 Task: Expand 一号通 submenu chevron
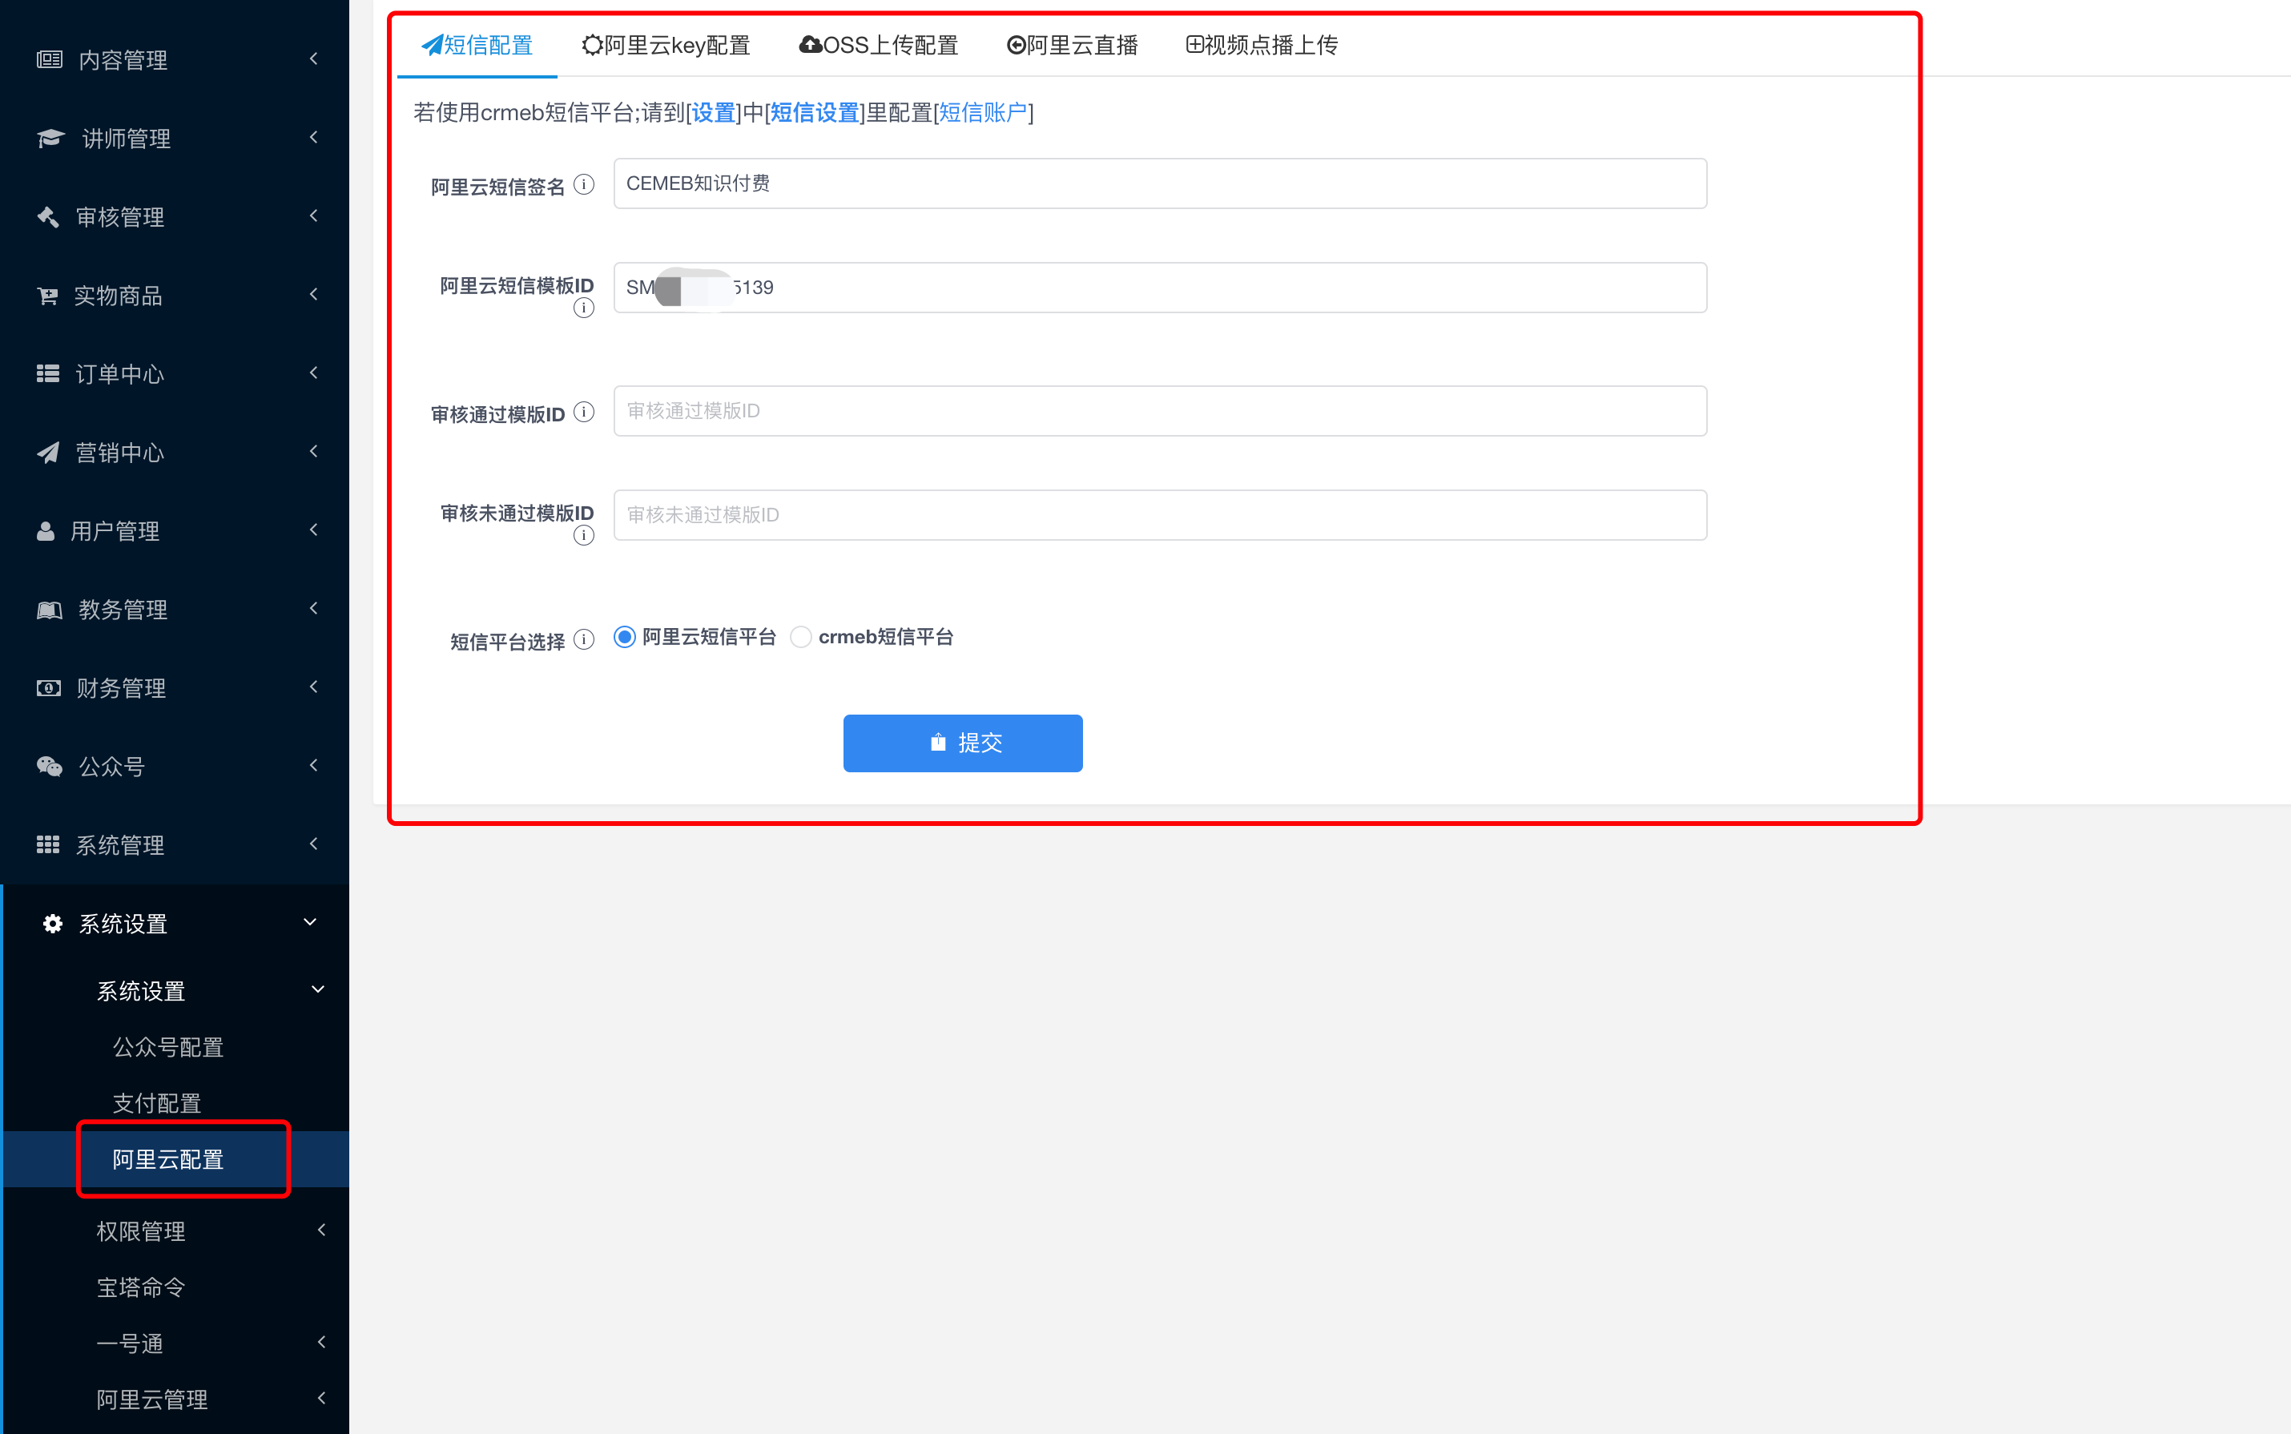click(x=321, y=1342)
